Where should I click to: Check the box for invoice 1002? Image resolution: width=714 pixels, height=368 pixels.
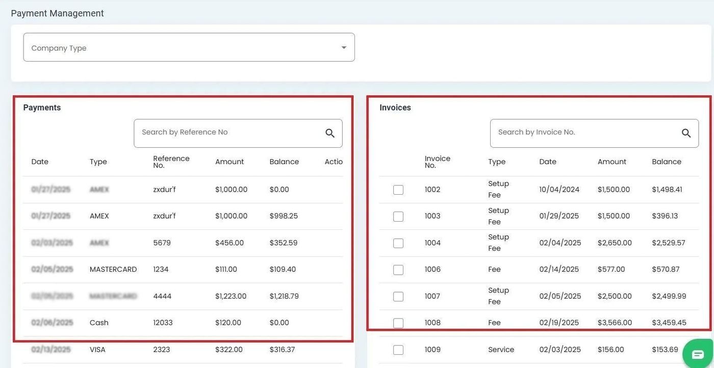click(398, 190)
